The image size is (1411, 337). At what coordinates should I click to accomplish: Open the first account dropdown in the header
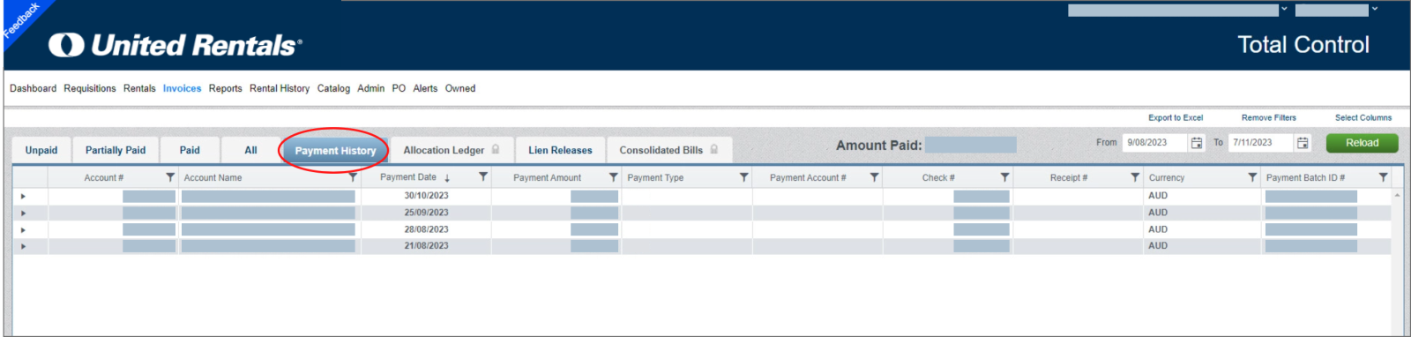(1284, 9)
